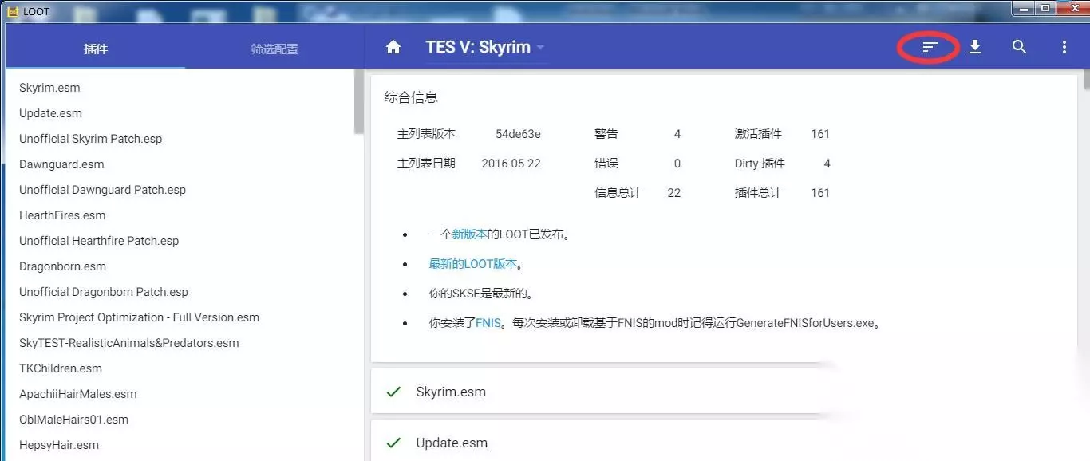
Task: Select SkyTEST-RealisticAnimals&Predators.esm in list
Action: 129,343
